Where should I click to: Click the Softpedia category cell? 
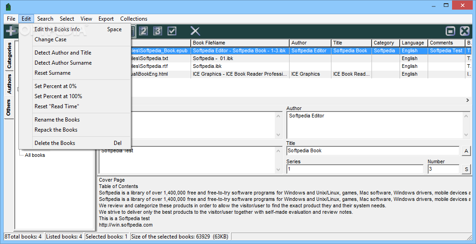(x=385, y=50)
